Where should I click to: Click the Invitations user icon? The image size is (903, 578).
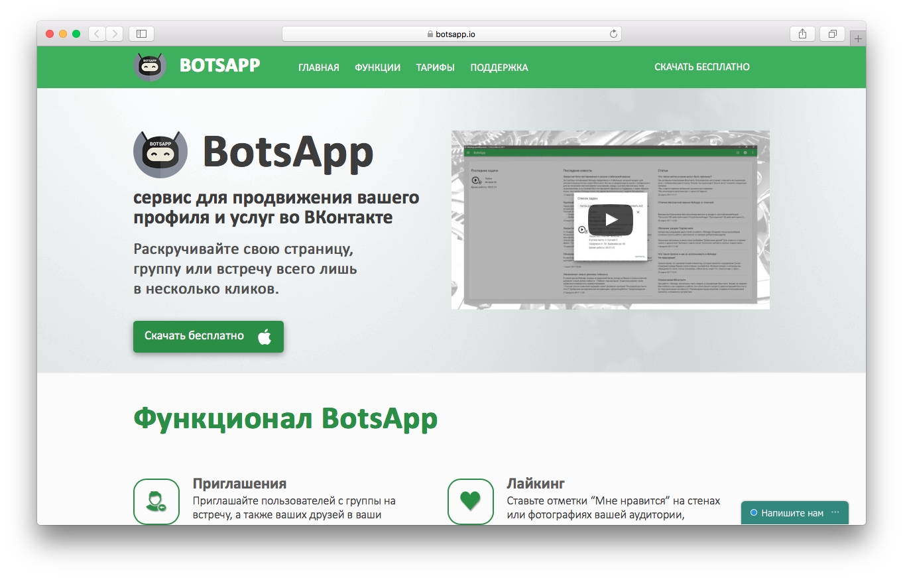pos(156,502)
